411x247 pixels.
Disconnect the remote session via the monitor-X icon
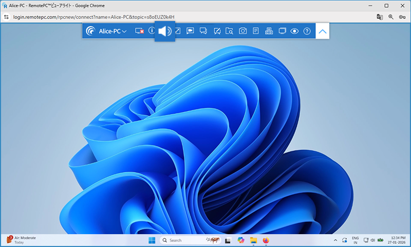[x=139, y=31]
